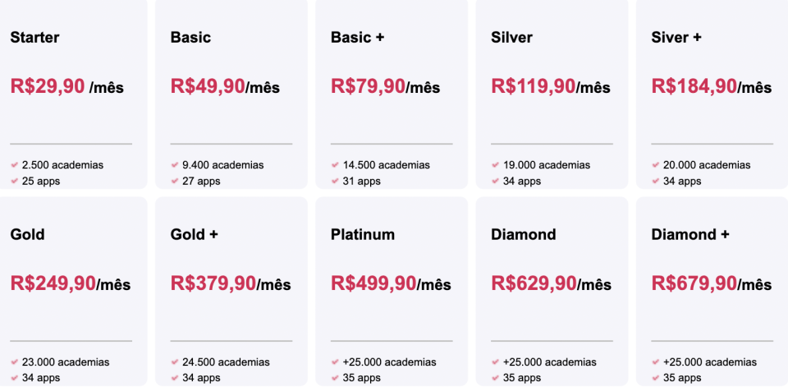Select the Starter plan title
The width and height of the screenshot is (788, 387).
pos(34,38)
